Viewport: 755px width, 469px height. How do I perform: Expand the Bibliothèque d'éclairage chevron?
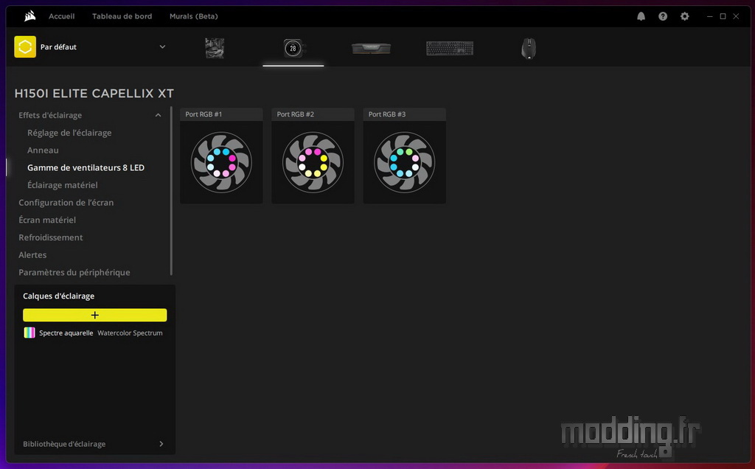pos(161,444)
